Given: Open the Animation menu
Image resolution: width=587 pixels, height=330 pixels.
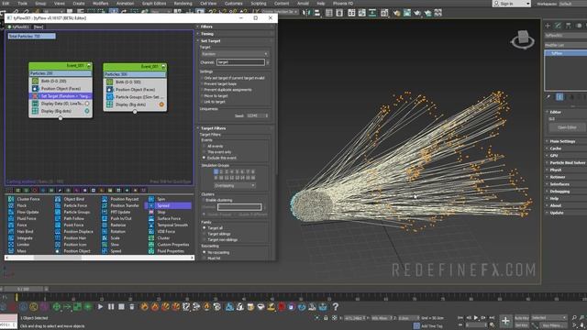Looking at the screenshot, I should tap(125, 4).
